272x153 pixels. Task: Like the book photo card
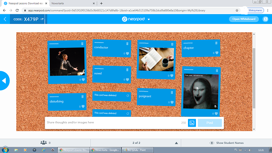[172, 76]
